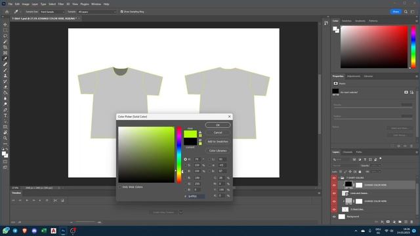420x236 pixels.
Task: Select the Pen tool
Action: 5,110
